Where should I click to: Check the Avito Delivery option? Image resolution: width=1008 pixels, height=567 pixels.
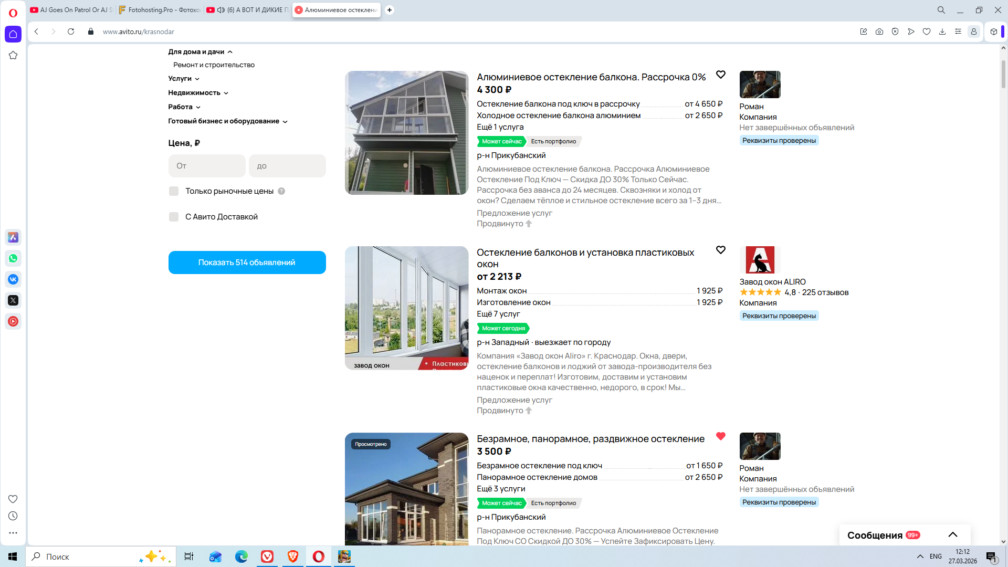pos(174,217)
